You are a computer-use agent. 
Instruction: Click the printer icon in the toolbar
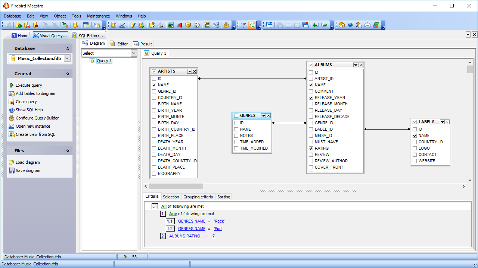click(161, 25)
